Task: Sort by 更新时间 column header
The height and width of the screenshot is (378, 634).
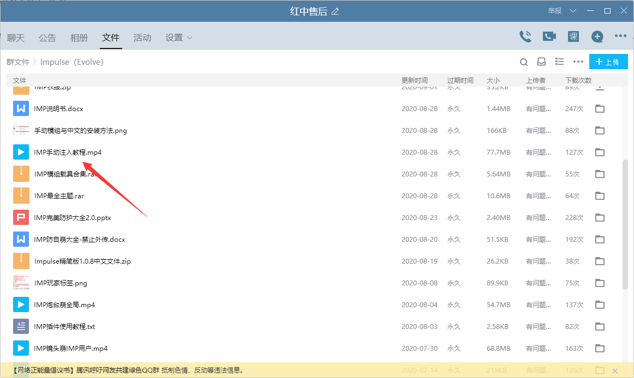Action: click(415, 81)
